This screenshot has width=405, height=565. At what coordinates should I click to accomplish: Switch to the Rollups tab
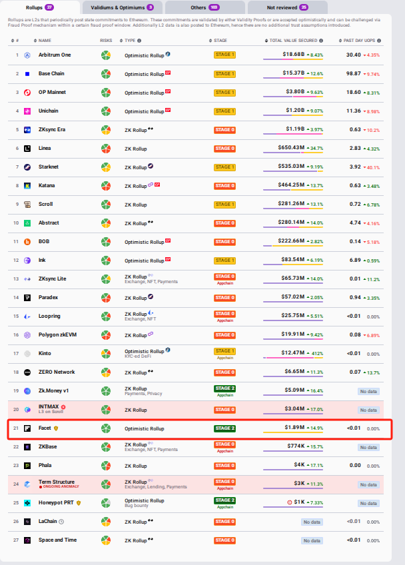tap(40, 7)
